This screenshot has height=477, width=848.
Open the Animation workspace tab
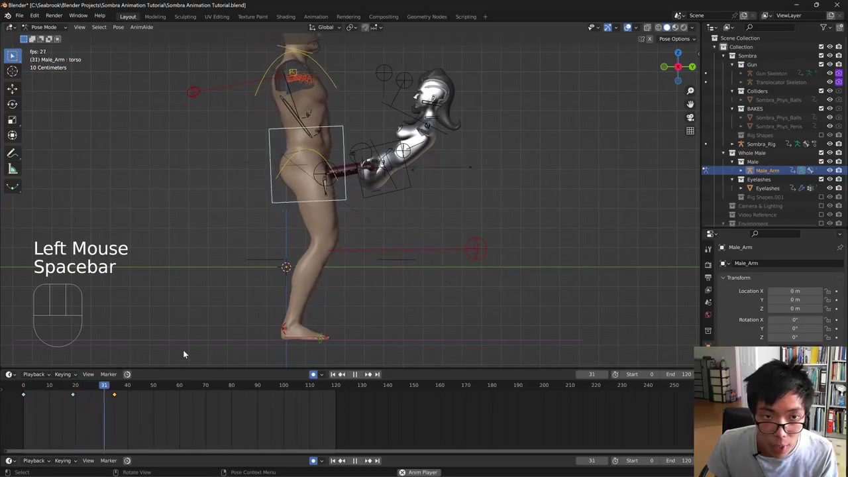coord(315,17)
